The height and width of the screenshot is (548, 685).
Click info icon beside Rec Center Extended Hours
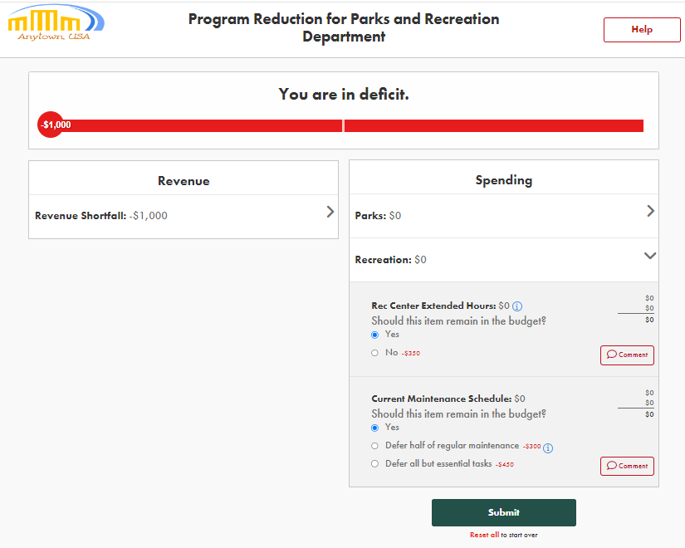(517, 306)
